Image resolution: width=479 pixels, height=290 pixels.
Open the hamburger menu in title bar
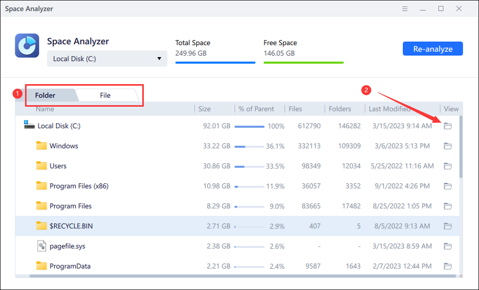(405, 9)
